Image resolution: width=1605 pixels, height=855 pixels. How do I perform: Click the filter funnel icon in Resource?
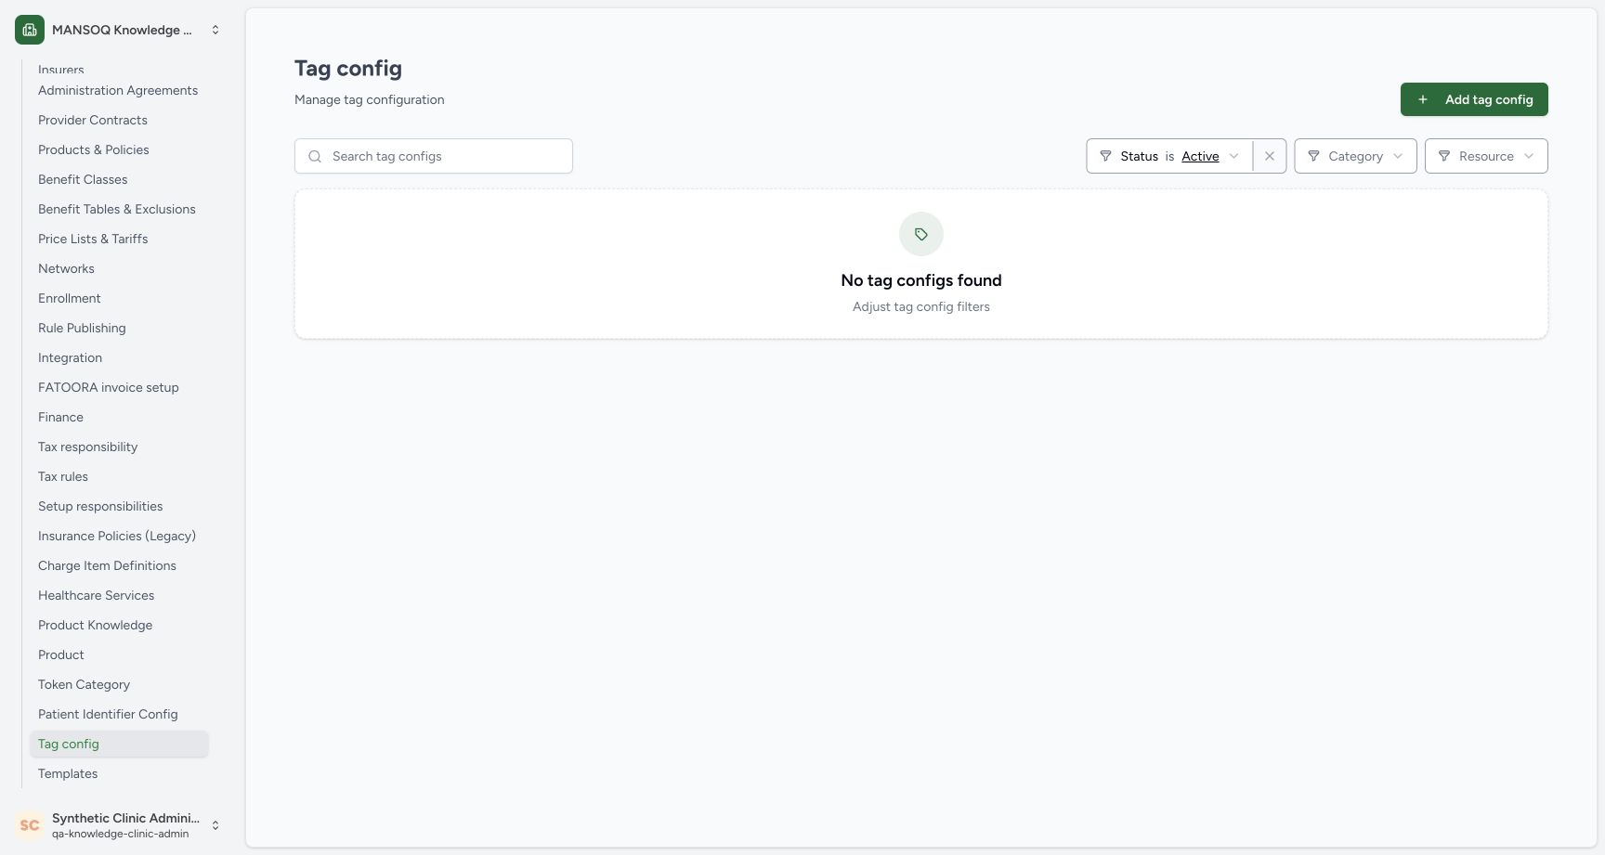[1444, 156]
